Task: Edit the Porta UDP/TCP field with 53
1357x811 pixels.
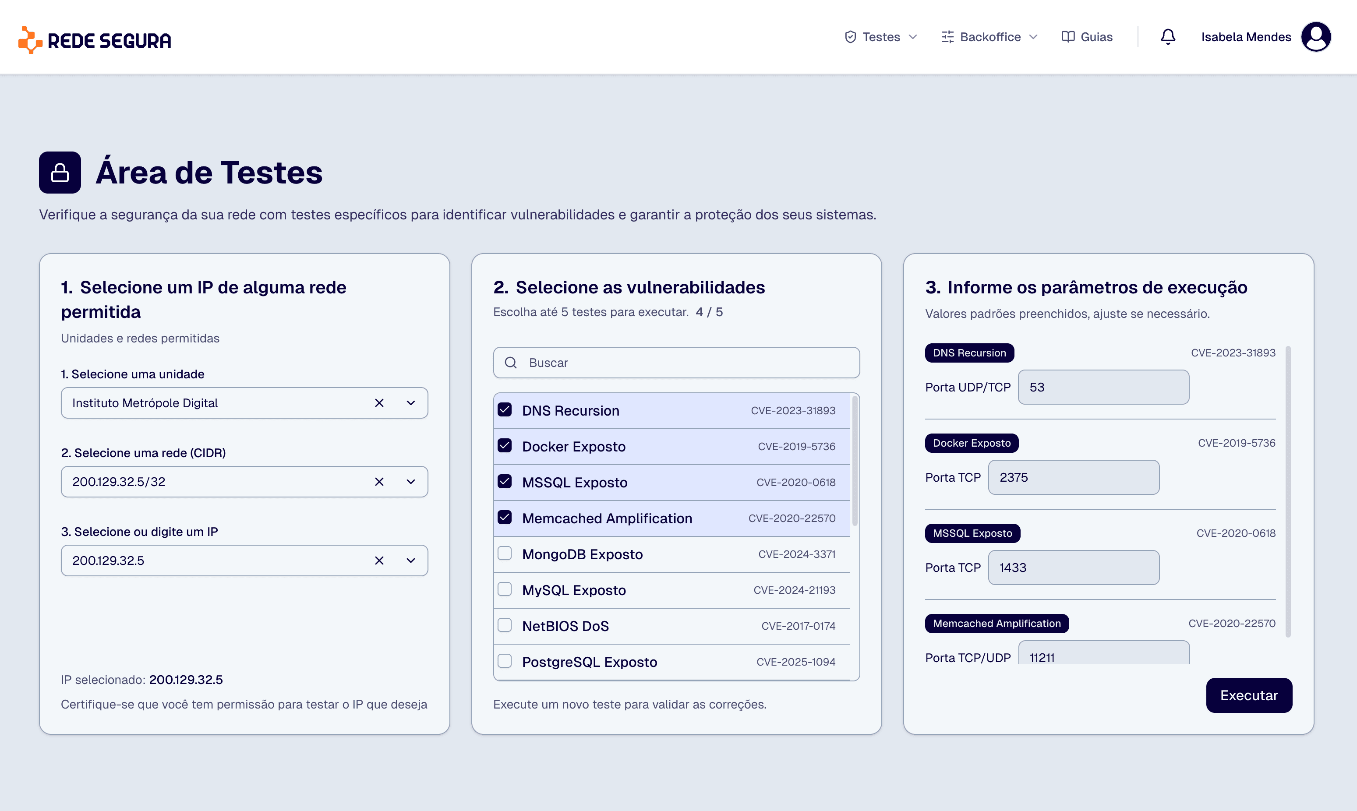Action: (1103, 388)
